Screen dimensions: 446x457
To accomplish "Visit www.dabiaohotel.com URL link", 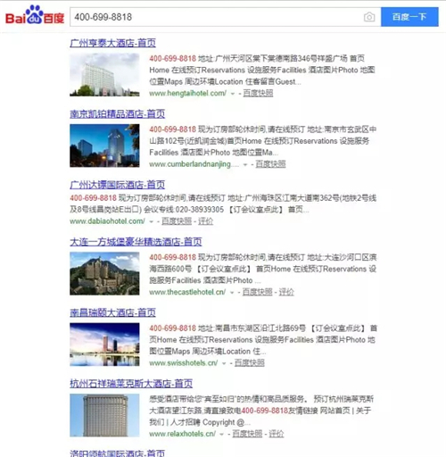I will point(107,221).
